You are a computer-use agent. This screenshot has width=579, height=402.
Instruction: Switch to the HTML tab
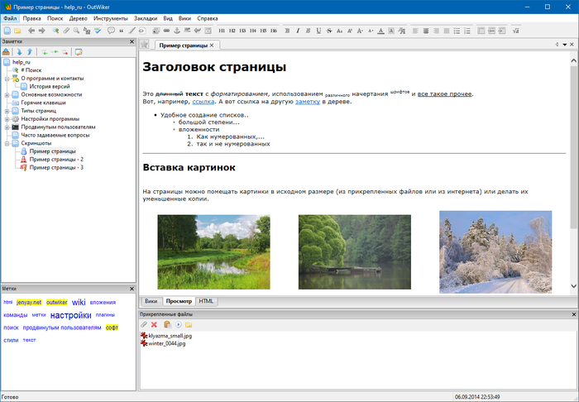[x=204, y=301]
